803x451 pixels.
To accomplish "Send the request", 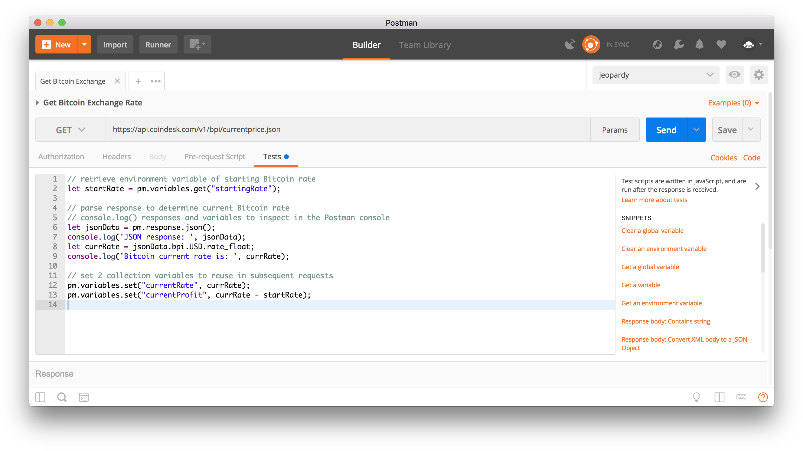I will (x=666, y=130).
